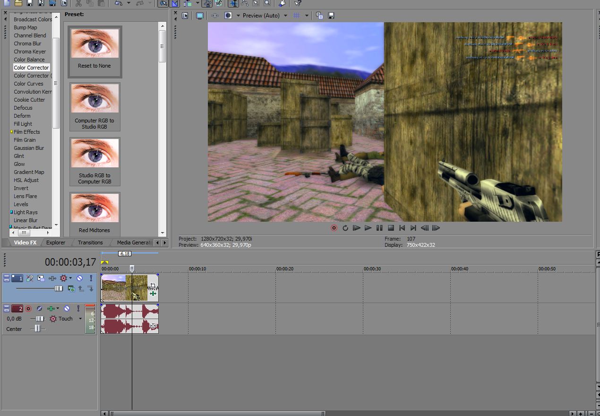The image size is (600, 416).
Task: Click the audio track 2 volume slider
Action: coord(40,319)
